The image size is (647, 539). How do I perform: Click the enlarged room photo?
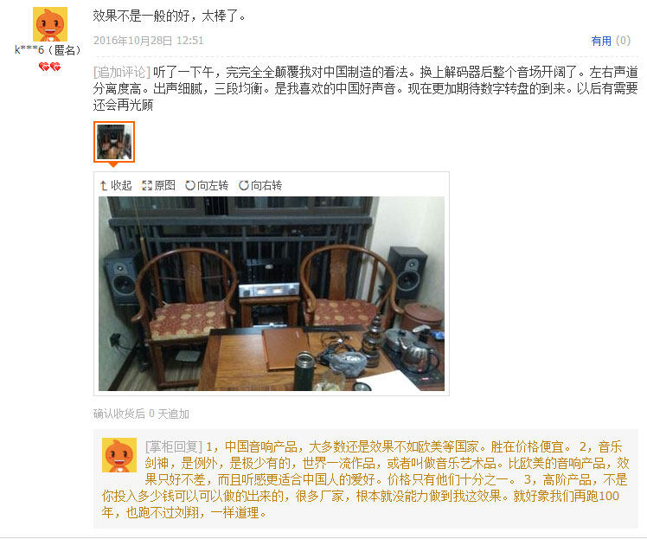(272, 293)
